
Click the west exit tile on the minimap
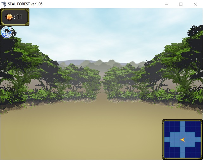point(167,139)
